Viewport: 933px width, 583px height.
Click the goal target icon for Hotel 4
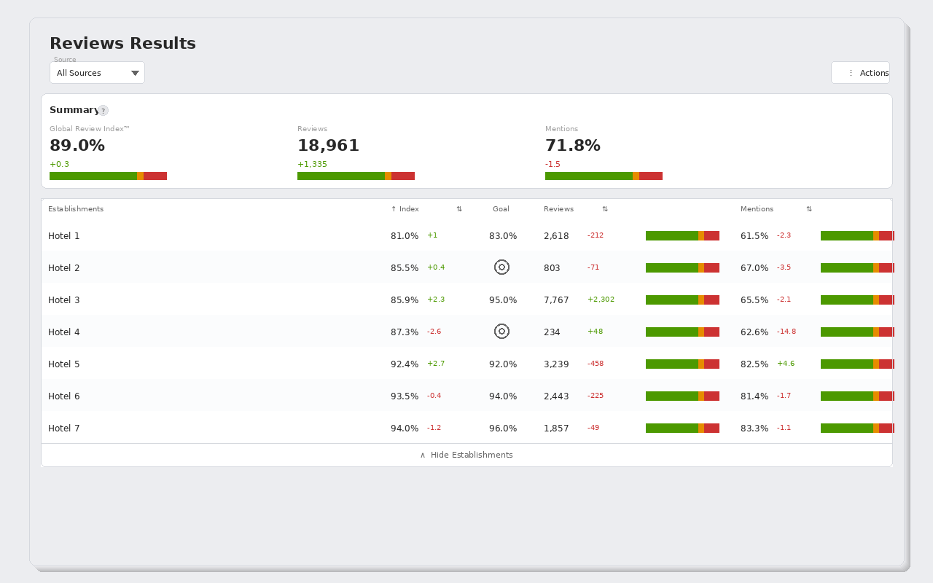[x=501, y=332]
